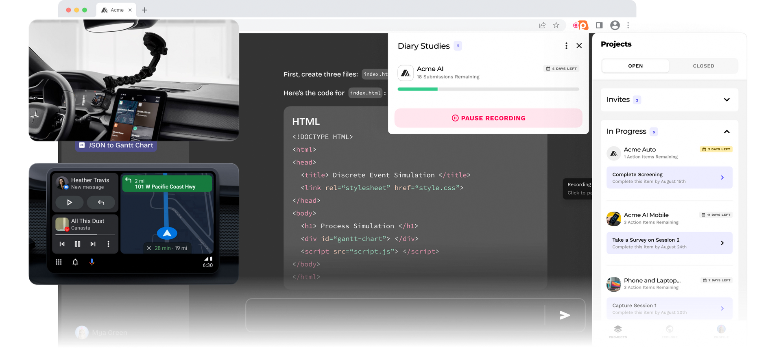Open a new browser tab
The width and height of the screenshot is (781, 362).
click(144, 10)
